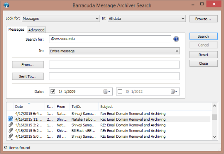Image resolution: width=224 pixels, height=154 pixels.
Task: Click paperclip icon on 4/16/2015 3:2 row
Action: pos(10,125)
